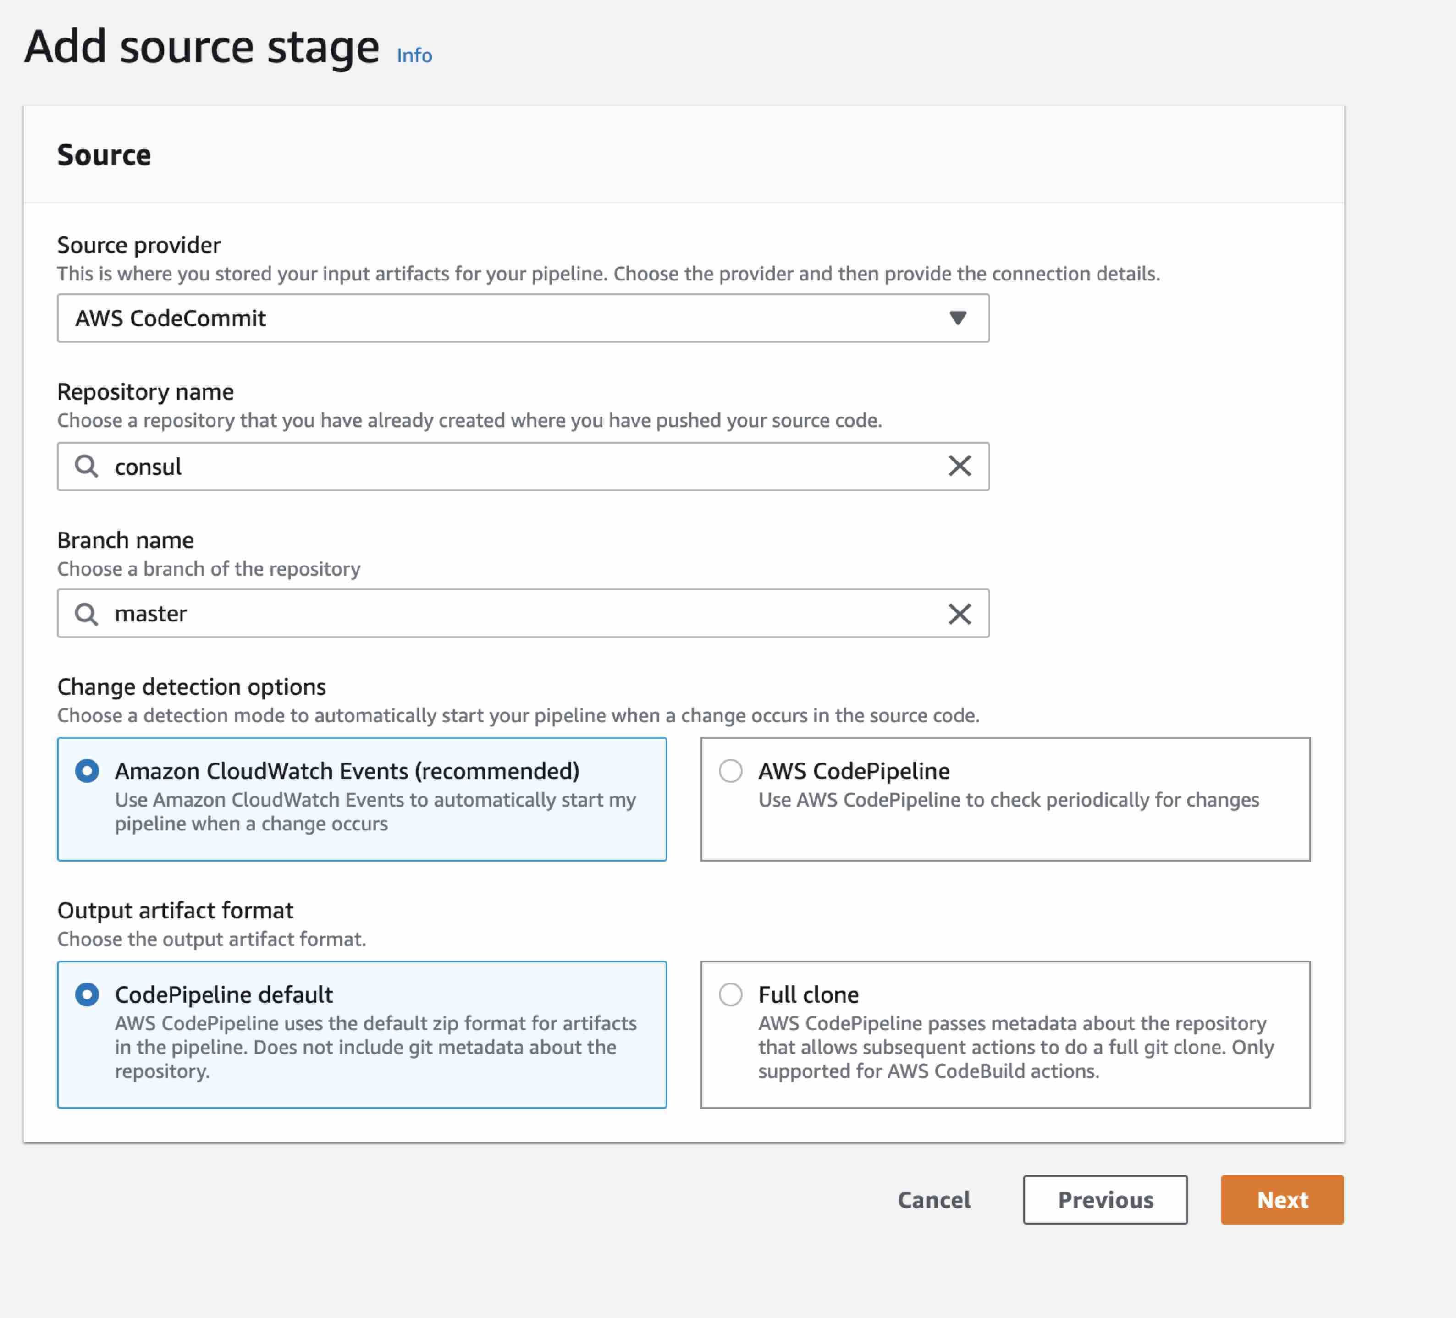
Task: Select Amazon CloudWatch Events radio button
Action: tap(87, 771)
